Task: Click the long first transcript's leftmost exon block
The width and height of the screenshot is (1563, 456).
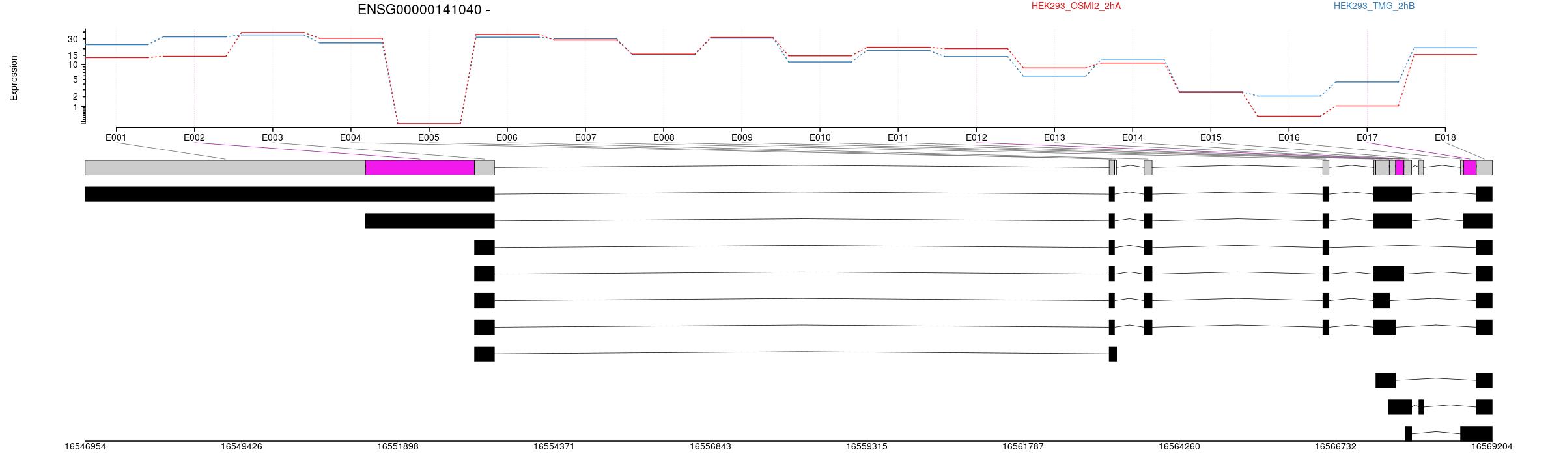Action: pyautogui.click(x=290, y=194)
